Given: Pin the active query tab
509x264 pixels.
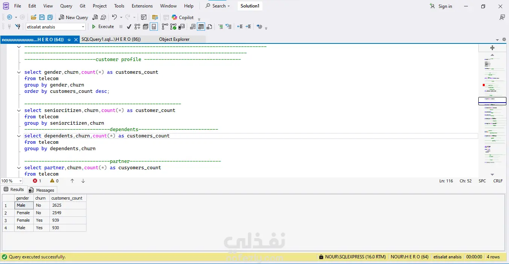Looking at the screenshot, I should pyautogui.click(x=69, y=39).
